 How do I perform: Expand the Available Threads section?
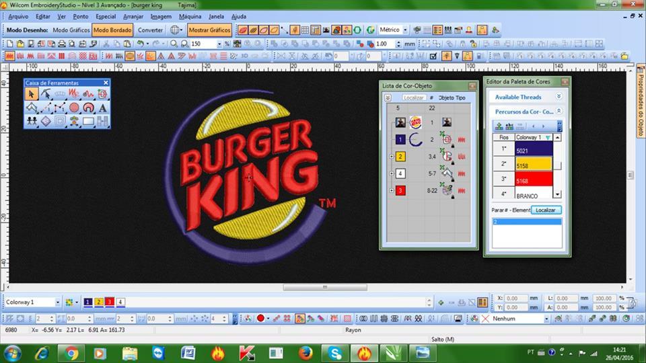[559, 97]
